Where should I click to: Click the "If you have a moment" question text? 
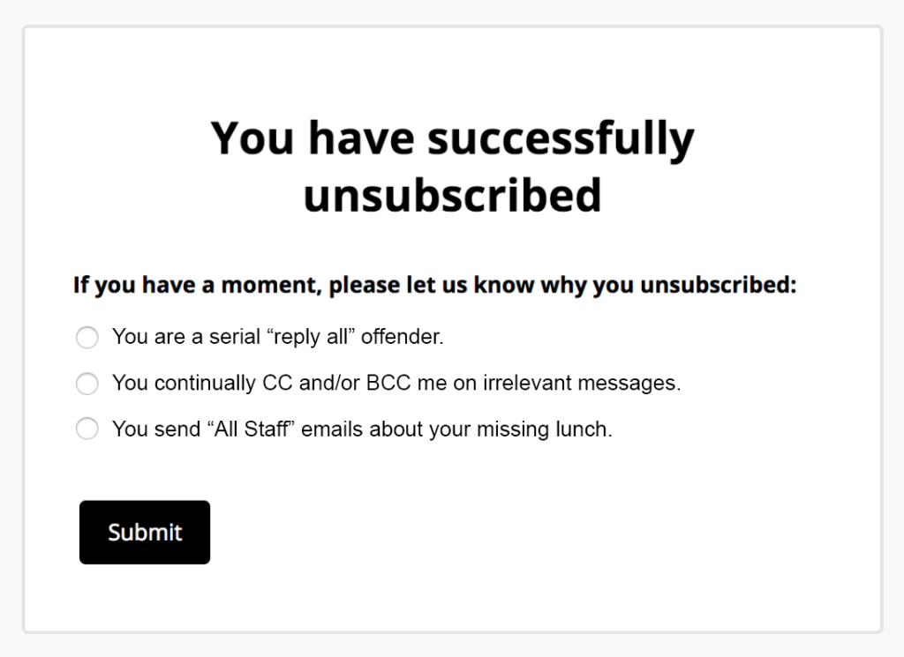click(434, 285)
